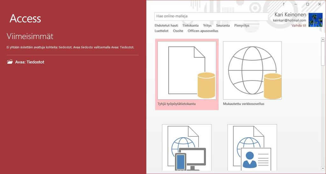The width and height of the screenshot is (326, 174).
Task: Click the Mukautettu verkkosovellus caption text
Action: 244,104
